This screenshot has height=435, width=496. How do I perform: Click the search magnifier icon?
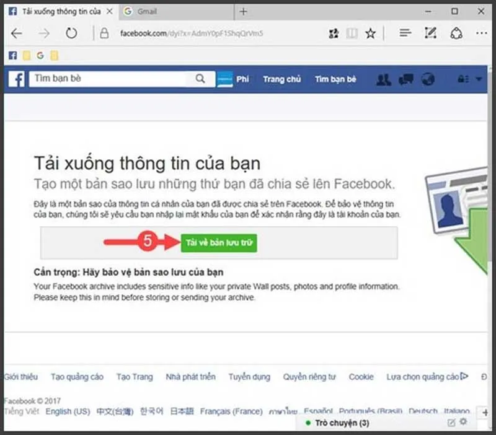tap(200, 79)
